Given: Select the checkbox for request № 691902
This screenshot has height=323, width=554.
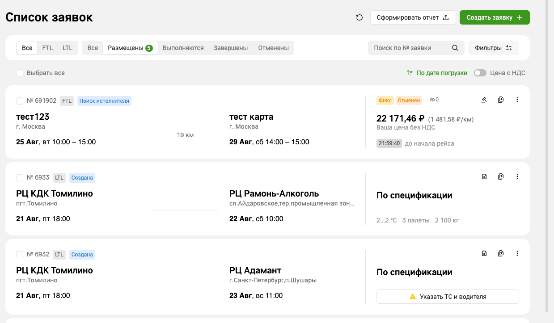Looking at the screenshot, I should click(20, 101).
